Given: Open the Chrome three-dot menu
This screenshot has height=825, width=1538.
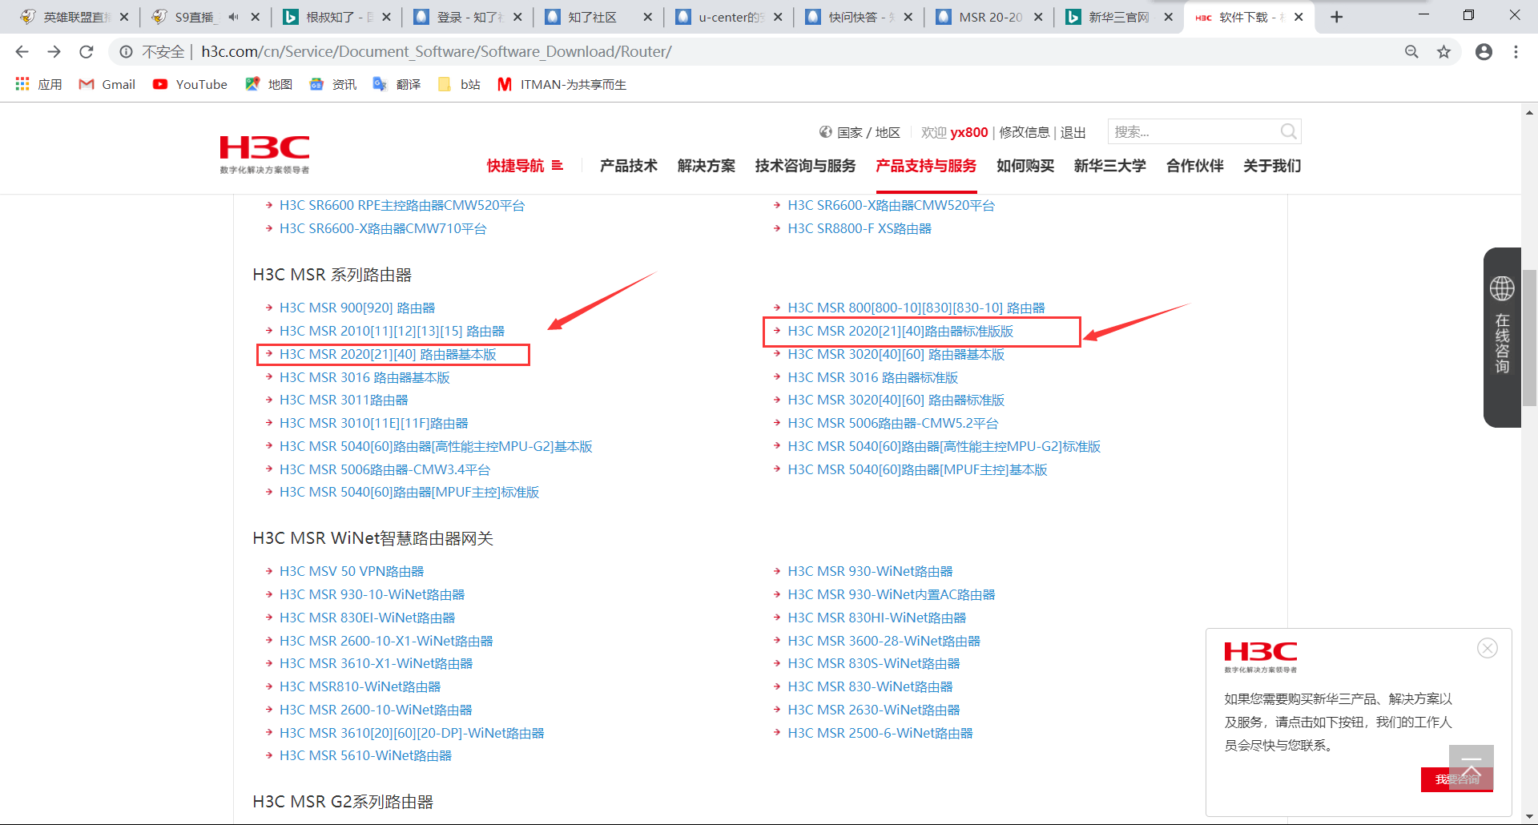Looking at the screenshot, I should tap(1516, 52).
